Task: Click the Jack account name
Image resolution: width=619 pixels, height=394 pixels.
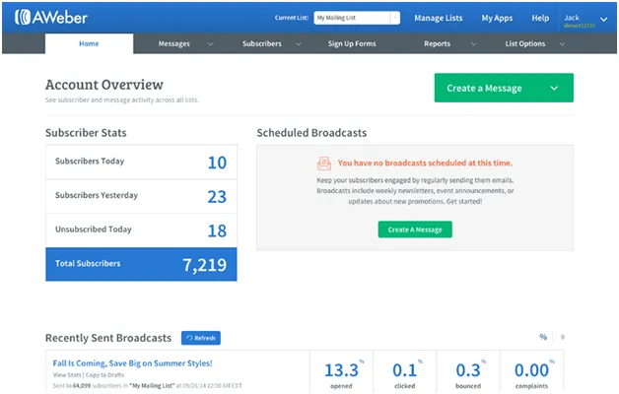Action: pos(572,18)
